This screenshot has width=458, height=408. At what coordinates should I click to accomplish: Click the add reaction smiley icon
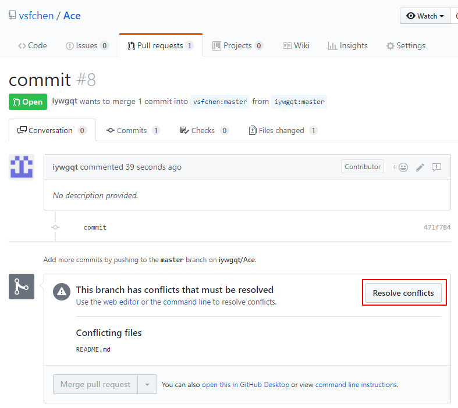[x=400, y=167]
